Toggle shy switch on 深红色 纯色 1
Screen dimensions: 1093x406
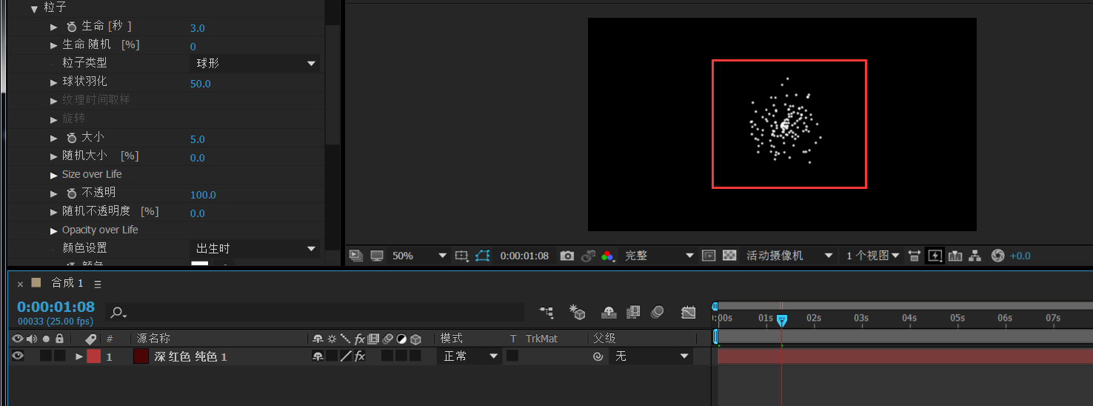[318, 356]
